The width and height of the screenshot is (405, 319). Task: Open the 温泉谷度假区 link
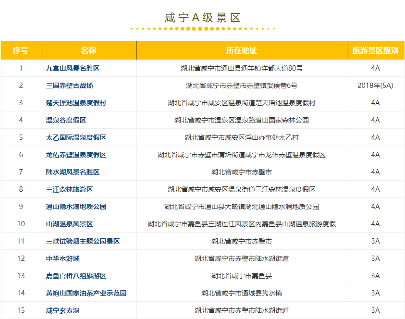(x=66, y=120)
